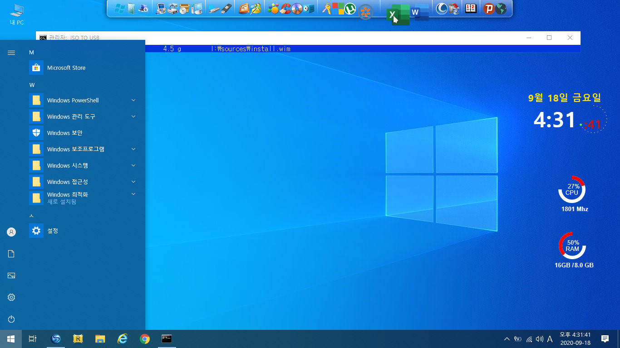Open File Explorer from the taskbar
This screenshot has width=620, height=348.
[100, 338]
